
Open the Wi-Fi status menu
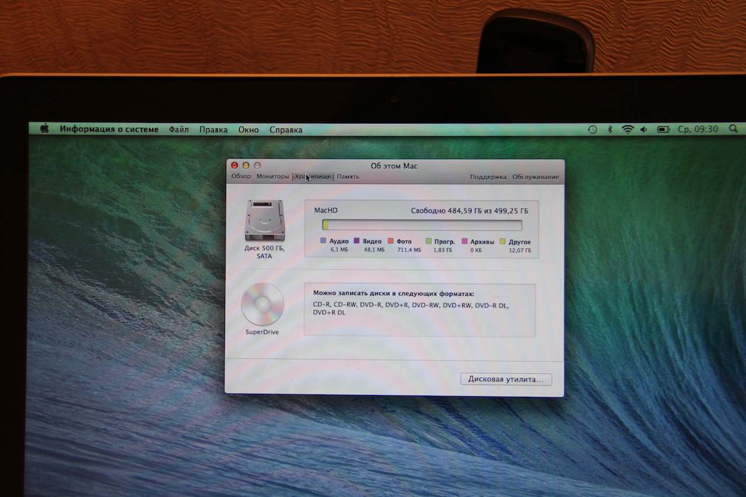point(627,129)
